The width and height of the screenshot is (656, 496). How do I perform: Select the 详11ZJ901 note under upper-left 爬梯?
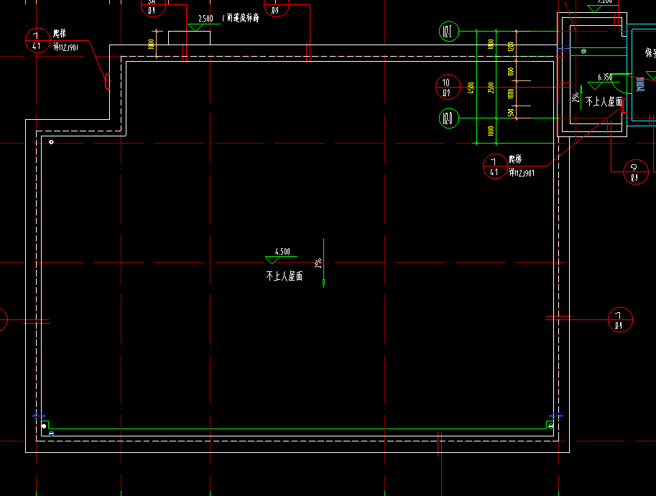pyautogui.click(x=65, y=47)
